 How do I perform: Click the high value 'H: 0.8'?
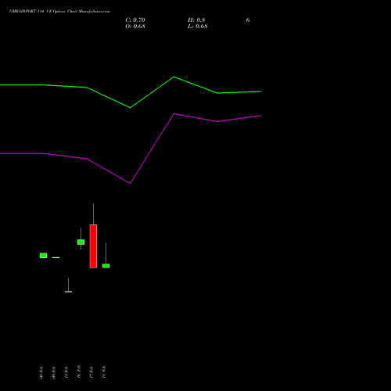tap(196, 20)
